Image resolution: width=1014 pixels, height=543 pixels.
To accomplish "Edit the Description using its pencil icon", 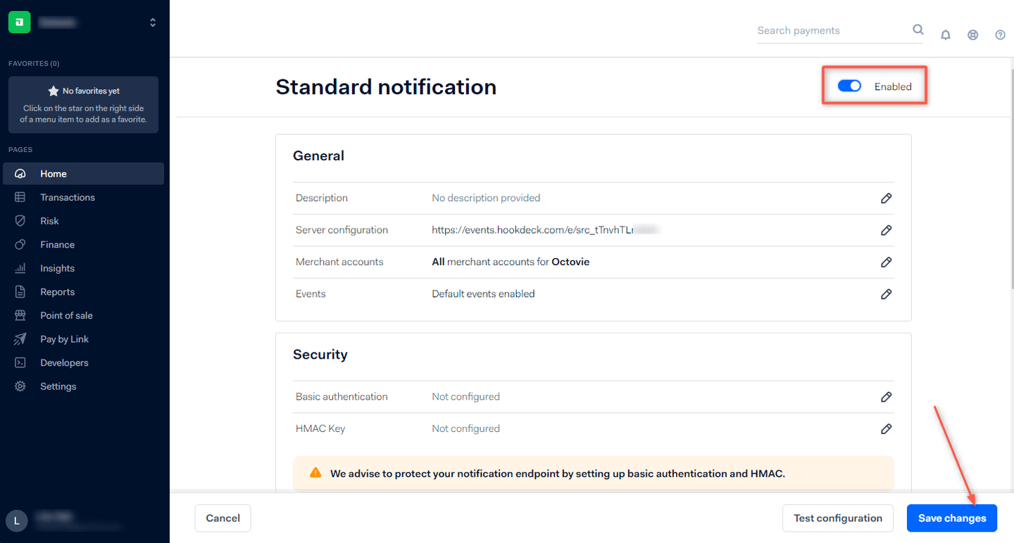I will click(886, 198).
